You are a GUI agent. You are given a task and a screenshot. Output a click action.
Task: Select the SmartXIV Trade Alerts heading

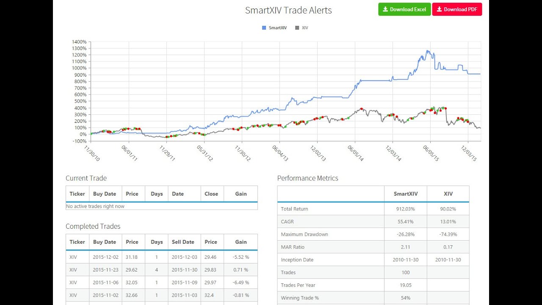pos(288,10)
